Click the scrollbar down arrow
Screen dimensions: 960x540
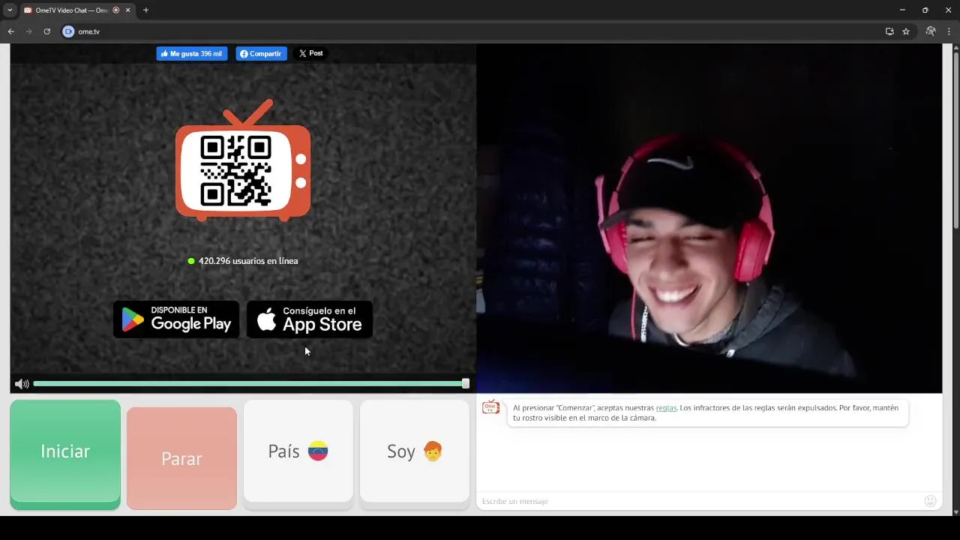955,511
